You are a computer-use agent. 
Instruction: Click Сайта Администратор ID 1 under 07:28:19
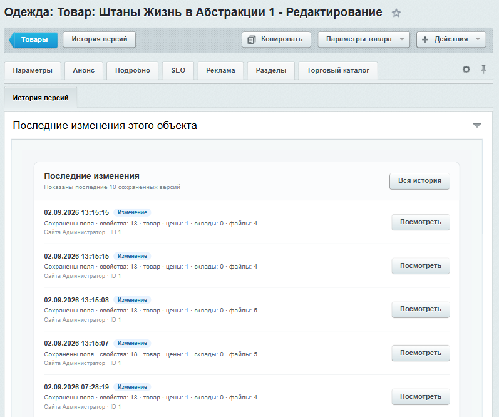pyautogui.click(x=83, y=407)
